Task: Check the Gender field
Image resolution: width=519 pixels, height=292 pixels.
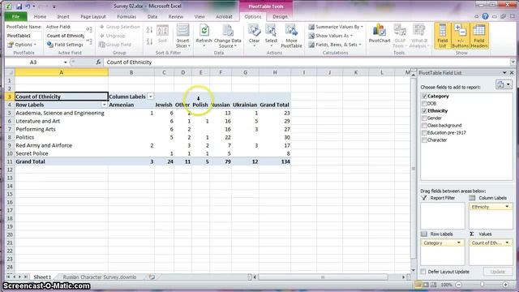Action: click(424, 118)
